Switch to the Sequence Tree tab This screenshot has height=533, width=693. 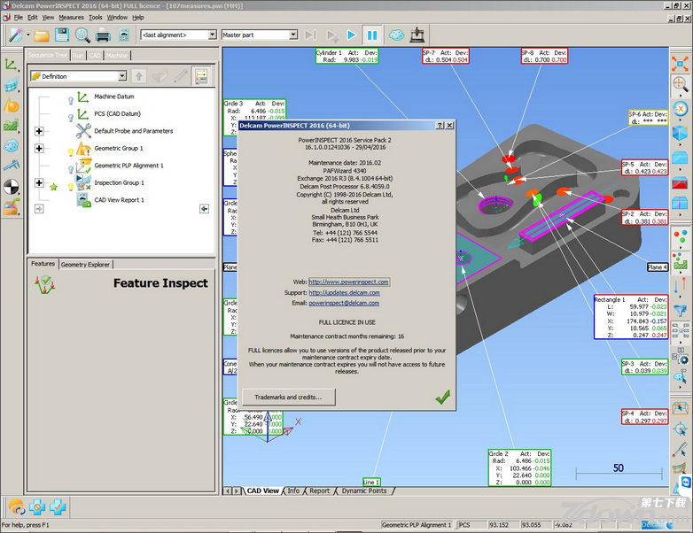click(47, 55)
